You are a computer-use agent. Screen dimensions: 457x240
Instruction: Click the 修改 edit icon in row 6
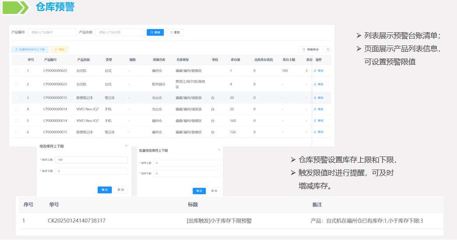coord(318,132)
